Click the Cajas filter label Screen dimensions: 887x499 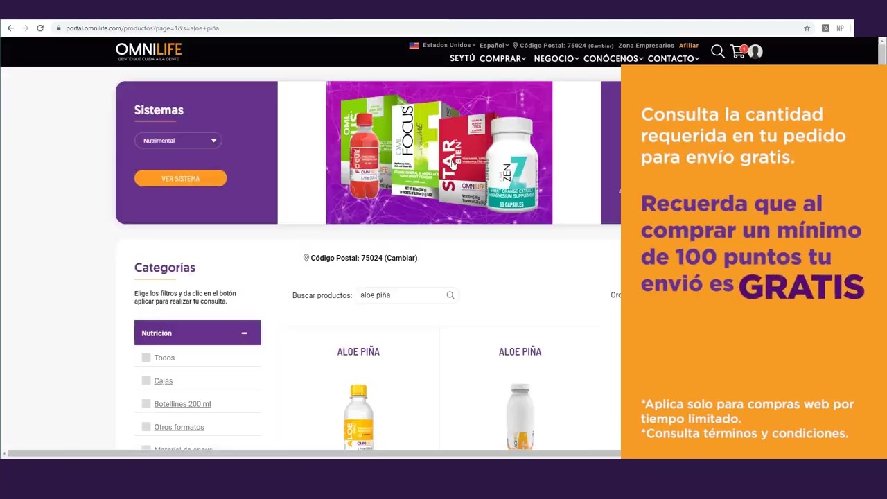tap(164, 381)
